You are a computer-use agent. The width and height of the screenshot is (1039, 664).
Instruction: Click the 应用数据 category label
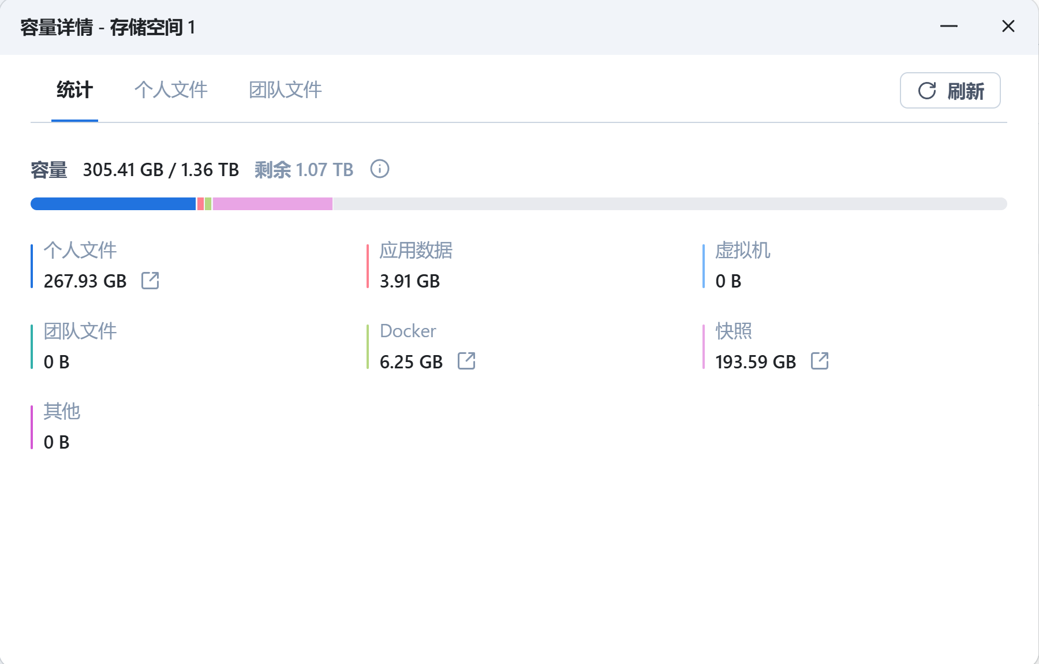[x=416, y=251]
